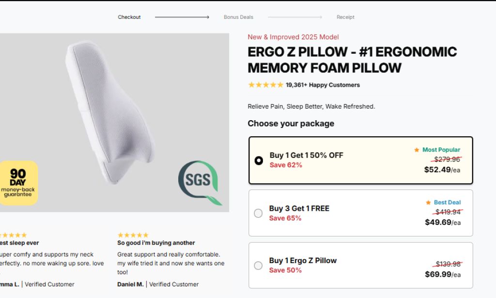
Task: Click the arrow between Bonus Deals and Receipt
Action: pos(294,17)
